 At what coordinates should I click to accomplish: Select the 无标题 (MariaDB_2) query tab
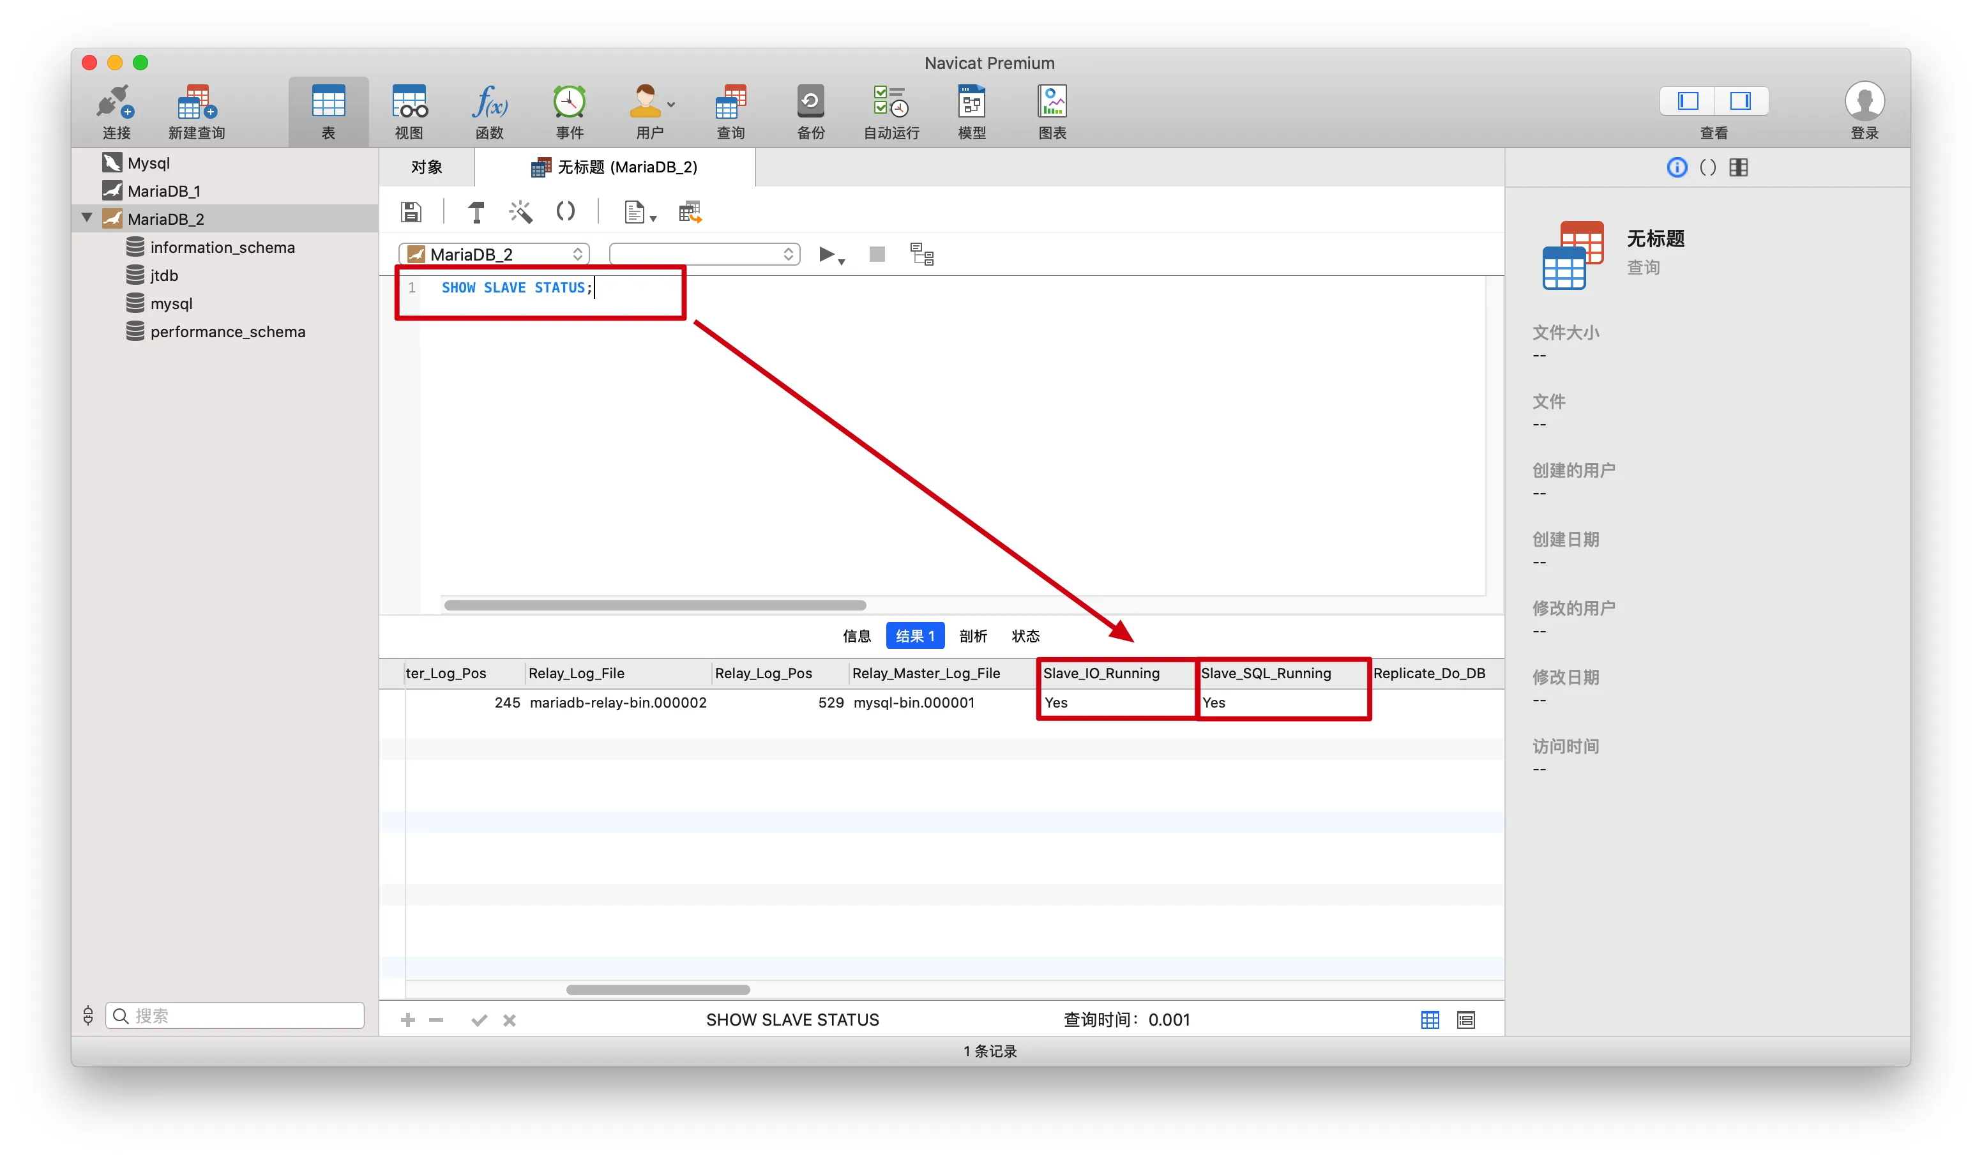pos(615,167)
